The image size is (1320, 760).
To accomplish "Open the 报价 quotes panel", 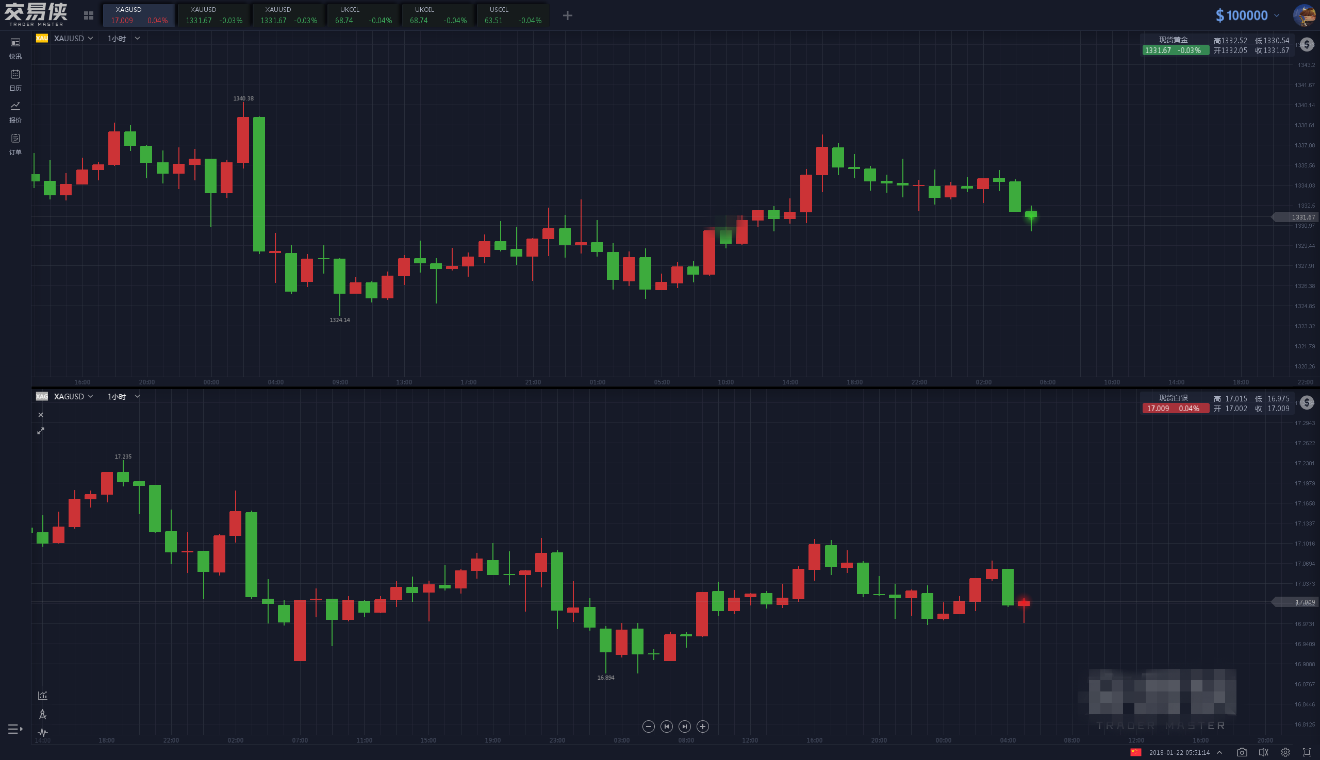I will click(15, 111).
